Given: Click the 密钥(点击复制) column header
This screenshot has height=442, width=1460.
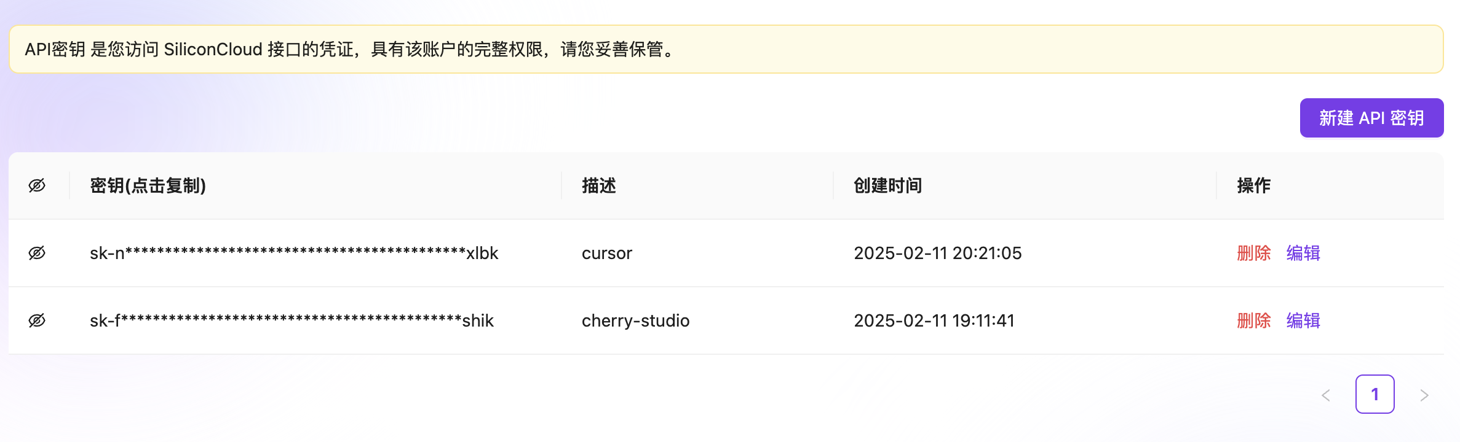Looking at the screenshot, I should point(148,185).
